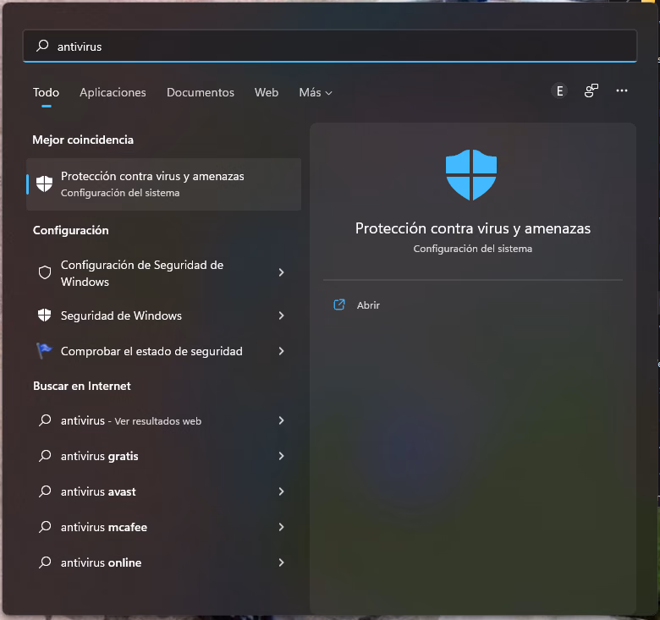Switch to the Aplicaciones tab

point(113,92)
